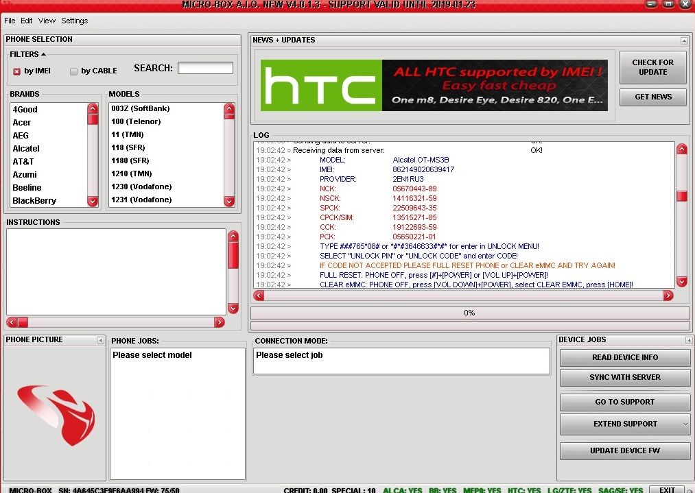Click the IMEI value 862149020639417 in log
Image resolution: width=695 pixels, height=493 pixels.
click(x=423, y=169)
